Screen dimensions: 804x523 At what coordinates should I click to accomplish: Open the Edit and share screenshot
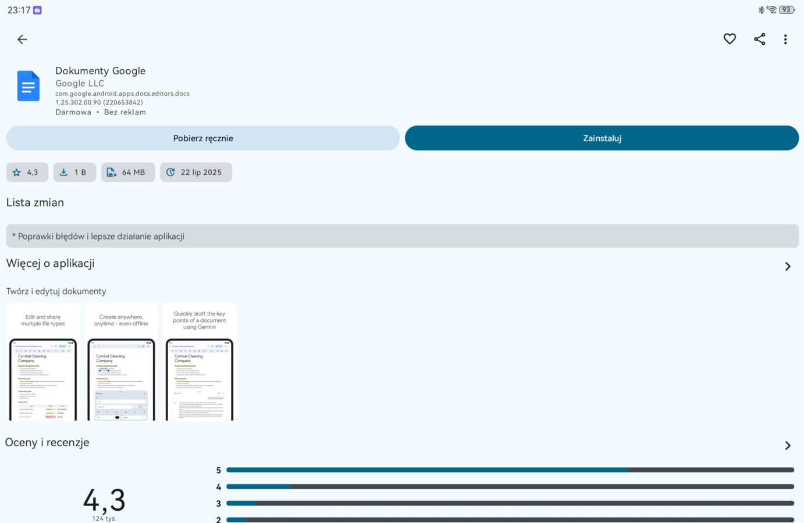pos(43,361)
